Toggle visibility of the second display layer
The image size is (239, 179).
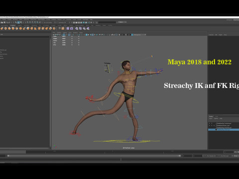click(210, 125)
